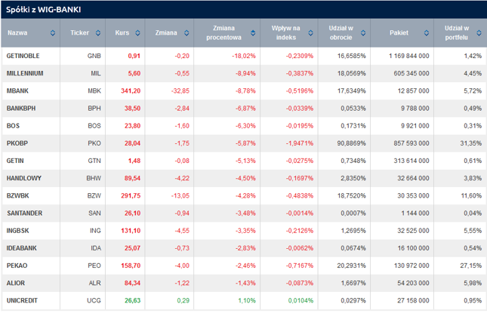
Task: Open MILLENNIUM bank details
Action: (24, 73)
